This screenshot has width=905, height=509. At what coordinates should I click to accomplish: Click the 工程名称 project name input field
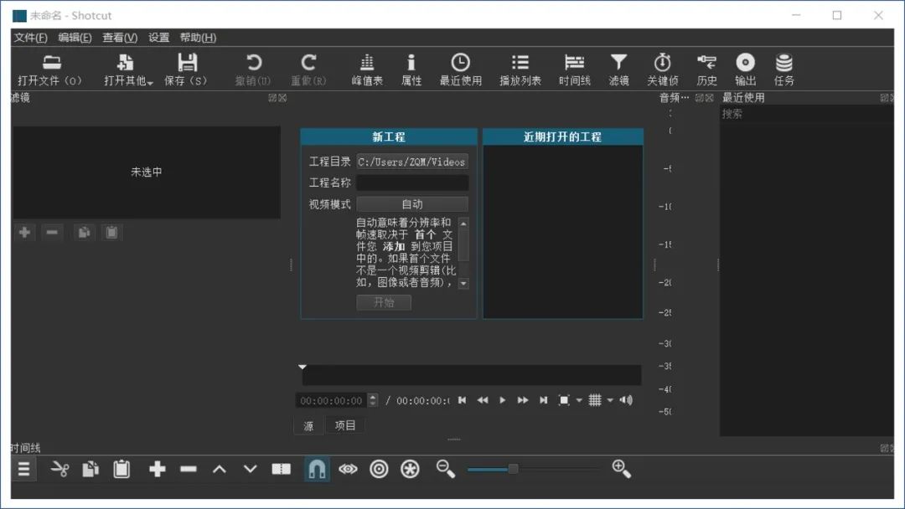(x=412, y=183)
